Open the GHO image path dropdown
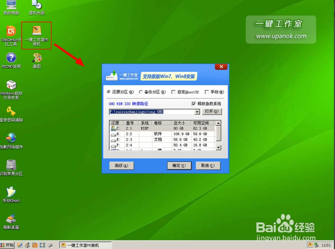Screen dimensions: 335x249 (x=197, y=112)
